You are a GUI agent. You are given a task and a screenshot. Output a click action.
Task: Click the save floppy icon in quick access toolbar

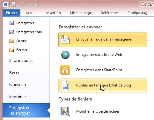click(14, 4)
